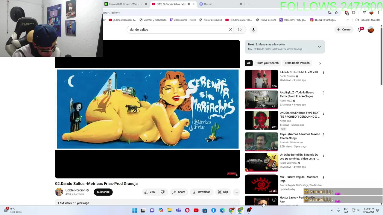Open File Explorer from the taskbar
Viewport: 383px width, 215px height.
click(170, 210)
